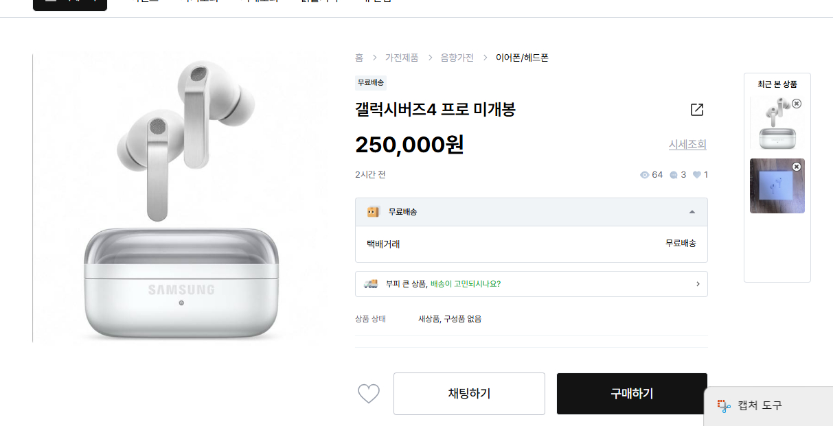Click the likes heart count icon
This screenshot has height=426, width=833.
click(x=697, y=175)
